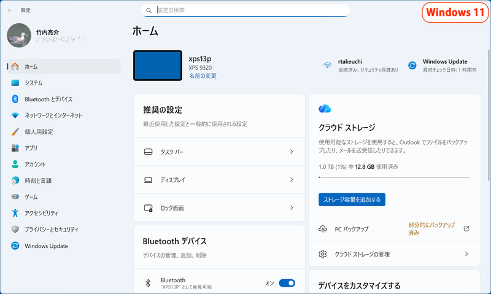Click the blue desktop thumbnail for xps13p

158,66
